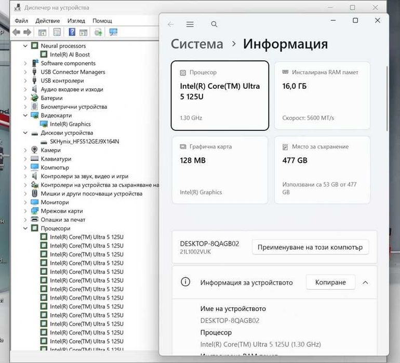Click Система breadcrumb link
400x363 pixels.
pyautogui.click(x=197, y=44)
